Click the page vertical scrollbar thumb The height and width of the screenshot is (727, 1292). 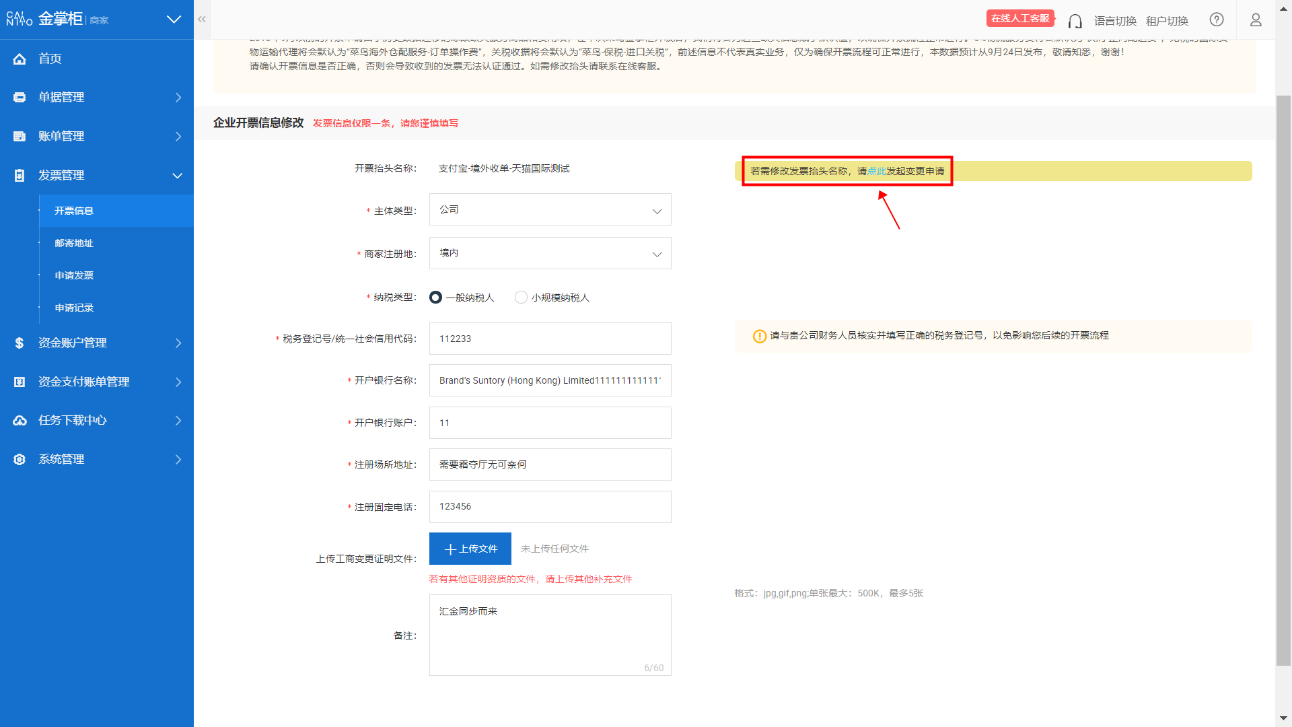[1283, 380]
